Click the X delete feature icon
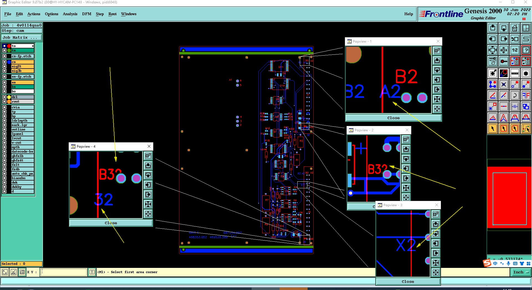This screenshot has height=290, width=532. click(x=504, y=84)
